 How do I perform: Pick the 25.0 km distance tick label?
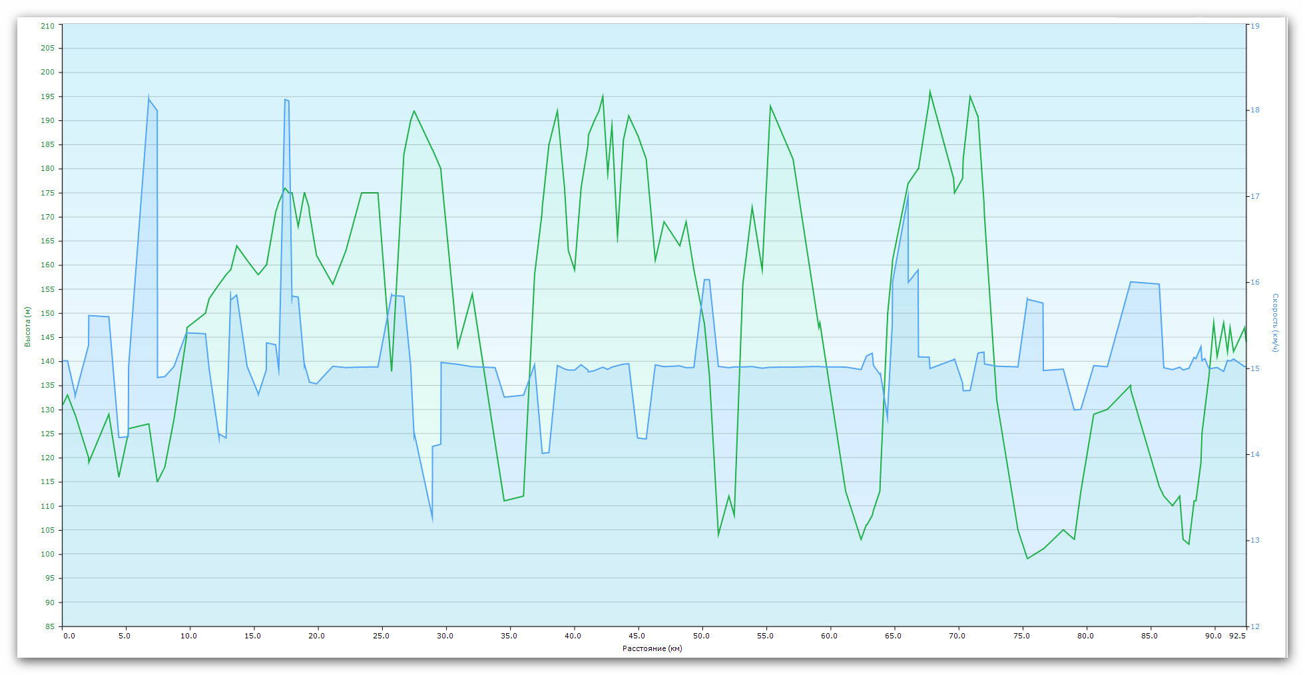pos(381,636)
